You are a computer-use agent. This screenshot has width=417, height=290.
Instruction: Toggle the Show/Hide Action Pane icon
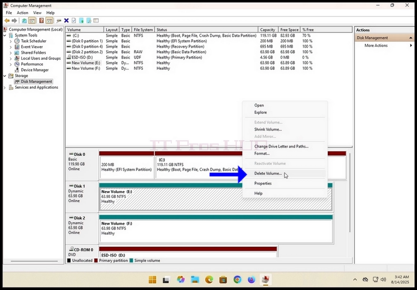[x=49, y=20]
